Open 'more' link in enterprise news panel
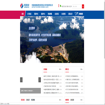 click(60, 69)
